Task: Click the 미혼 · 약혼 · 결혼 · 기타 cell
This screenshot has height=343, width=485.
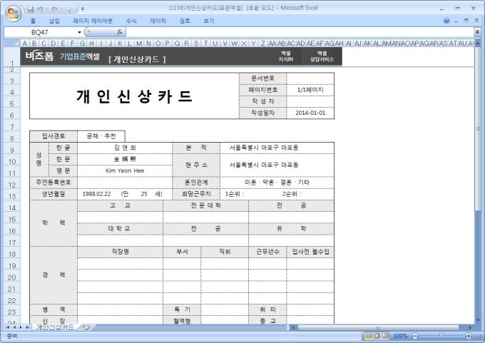Action: (277, 183)
